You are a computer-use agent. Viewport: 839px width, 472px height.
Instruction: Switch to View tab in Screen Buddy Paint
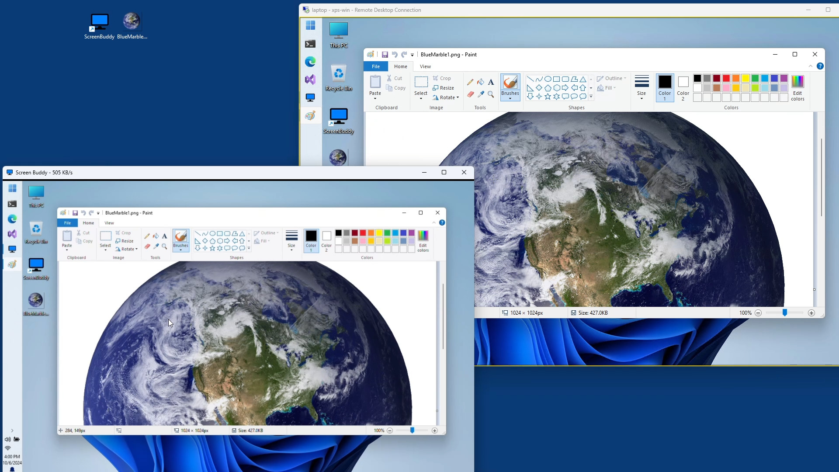tap(109, 223)
